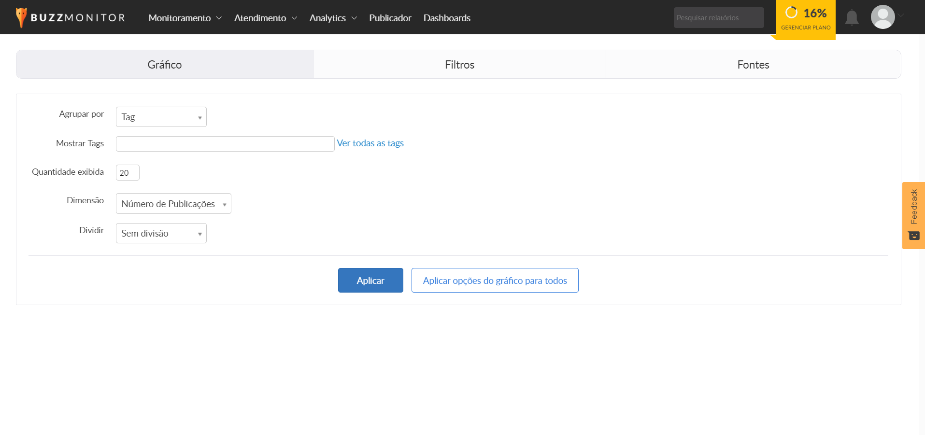Follow the Ver todas as tags link
Screen dimensions: 925x435
(370, 143)
